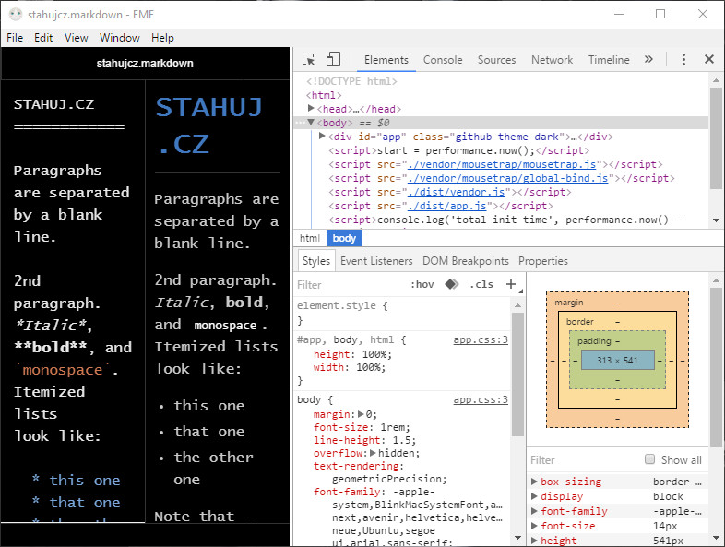The image size is (725, 547).
Task: Expand computed box-sizing property
Action: [534, 482]
